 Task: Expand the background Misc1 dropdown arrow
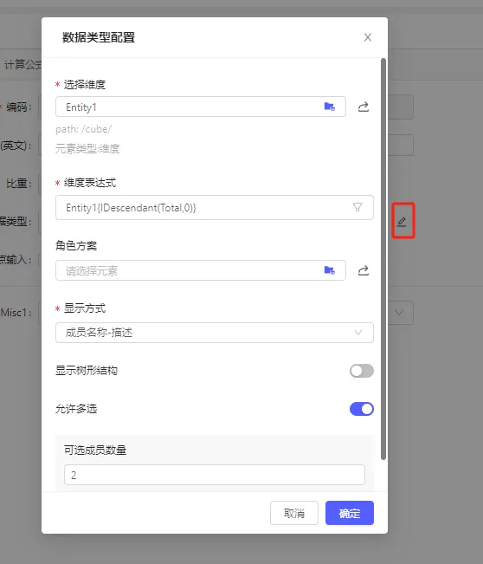coord(399,312)
